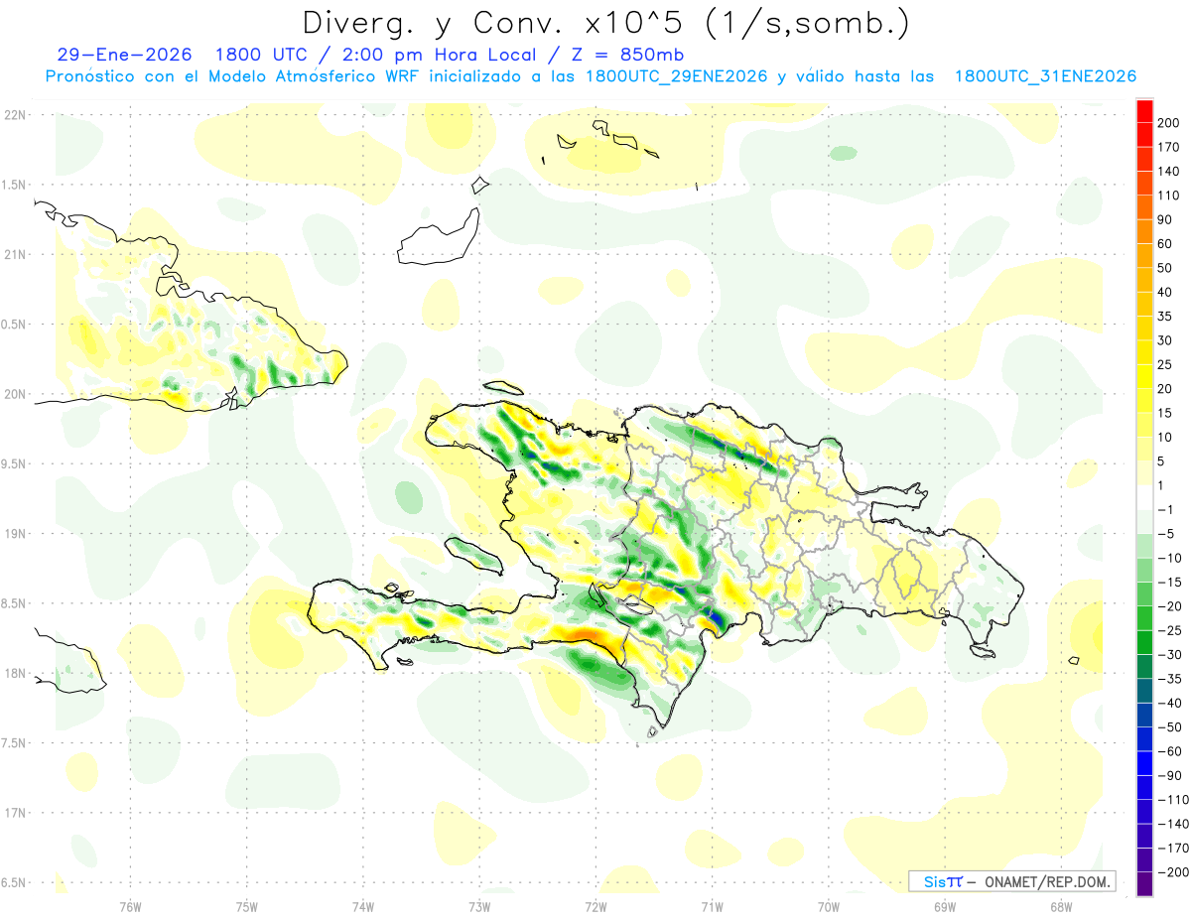Click the '74W' longitude label
The image size is (1191, 920).
click(x=363, y=906)
